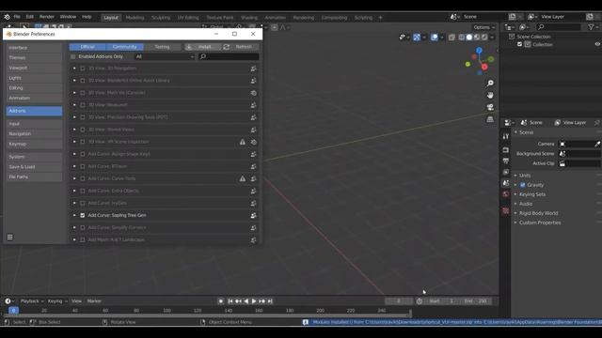Expand the VR Scene Inspection add-on details
The image size is (602, 338).
click(x=74, y=142)
